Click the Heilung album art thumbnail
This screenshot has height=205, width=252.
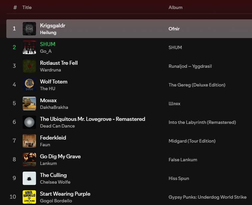tap(29, 29)
